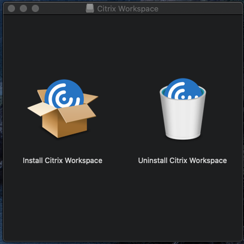
Task: Click the blue Citrix logo inside the cardboard box
Action: click(64, 94)
